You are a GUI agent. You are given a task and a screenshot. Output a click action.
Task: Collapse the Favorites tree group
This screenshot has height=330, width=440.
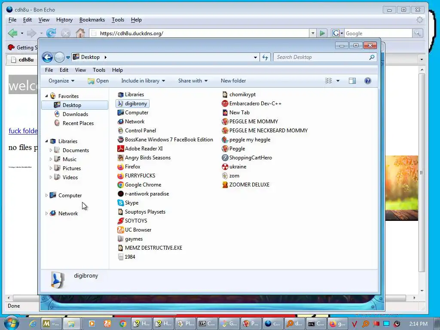pyautogui.click(x=46, y=96)
